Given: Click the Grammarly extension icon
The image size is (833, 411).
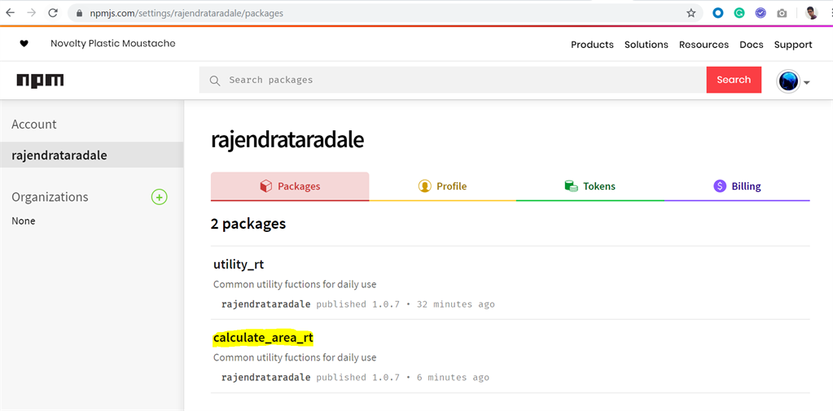Looking at the screenshot, I should 739,13.
